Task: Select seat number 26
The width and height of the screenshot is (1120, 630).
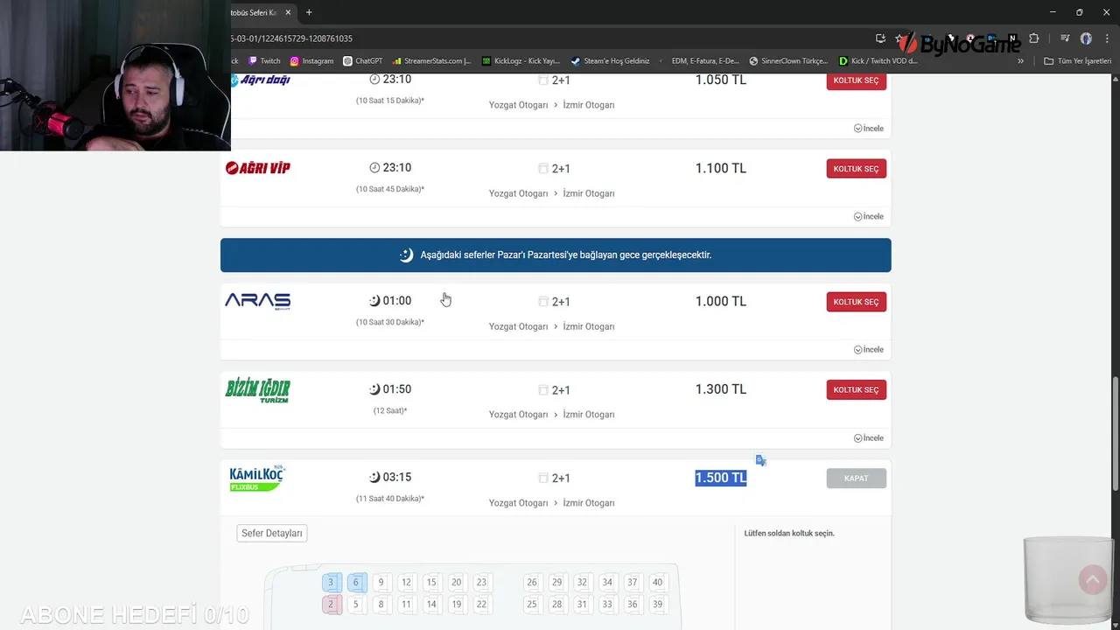Action: pyautogui.click(x=531, y=582)
